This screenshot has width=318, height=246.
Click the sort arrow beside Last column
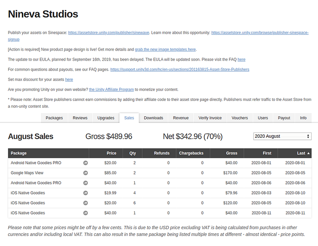point(308,153)
